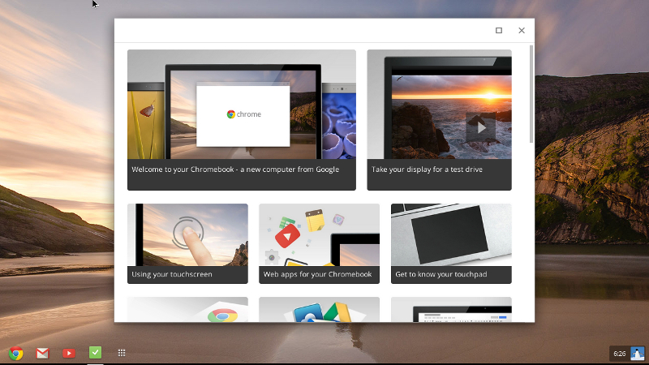
Task: Open Chrome browser from the shelf
Action: 16,353
